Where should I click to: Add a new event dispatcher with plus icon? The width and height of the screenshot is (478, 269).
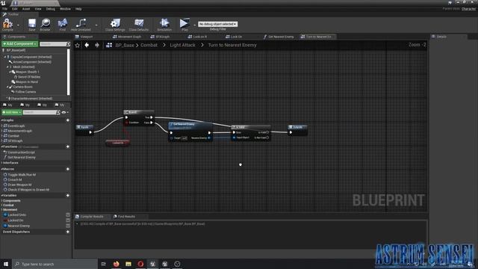[x=68, y=232]
